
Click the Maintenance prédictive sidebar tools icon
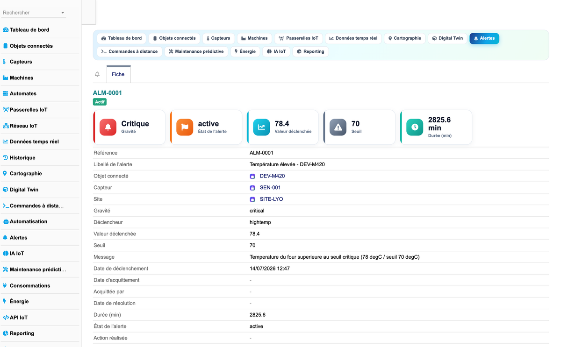tap(6, 269)
